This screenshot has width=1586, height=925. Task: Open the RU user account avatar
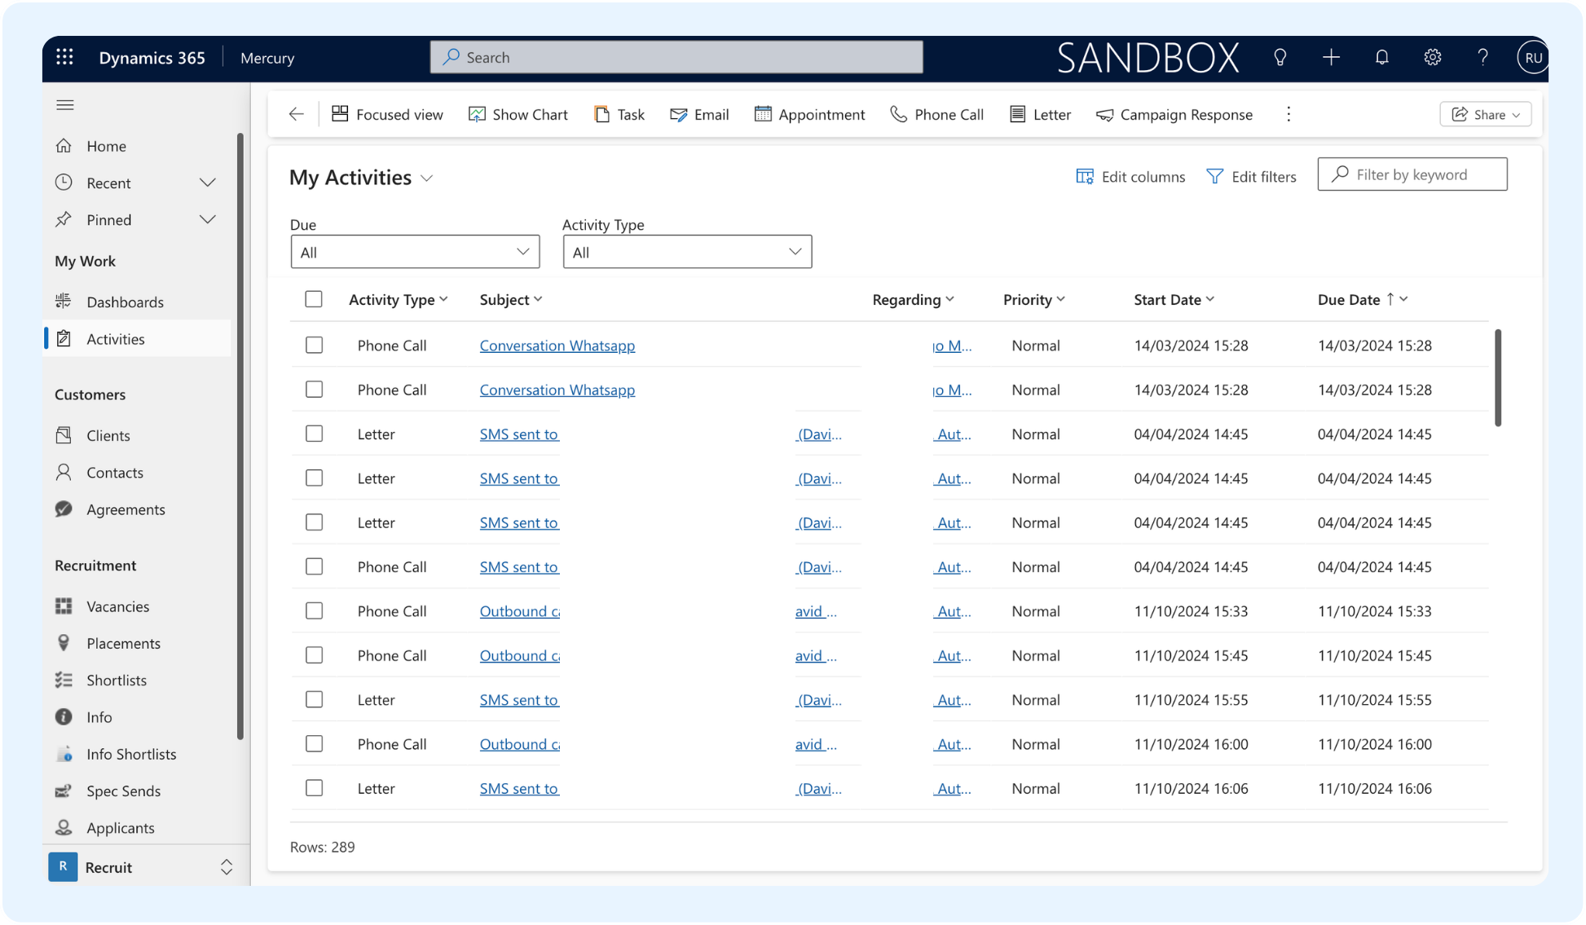(x=1533, y=57)
